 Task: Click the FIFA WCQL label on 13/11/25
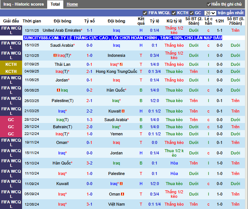(x=11, y=30)
